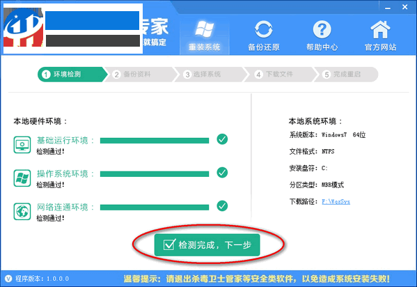Viewport: 417px width, 287px height.
Task: Select step 4 下载文件
Action: pos(280,75)
